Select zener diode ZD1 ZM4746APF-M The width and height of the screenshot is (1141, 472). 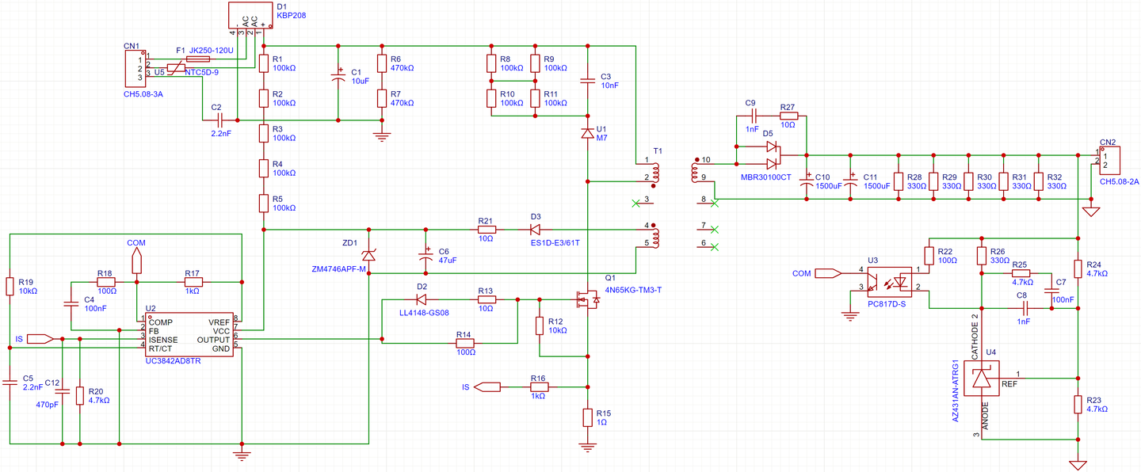[x=369, y=253]
